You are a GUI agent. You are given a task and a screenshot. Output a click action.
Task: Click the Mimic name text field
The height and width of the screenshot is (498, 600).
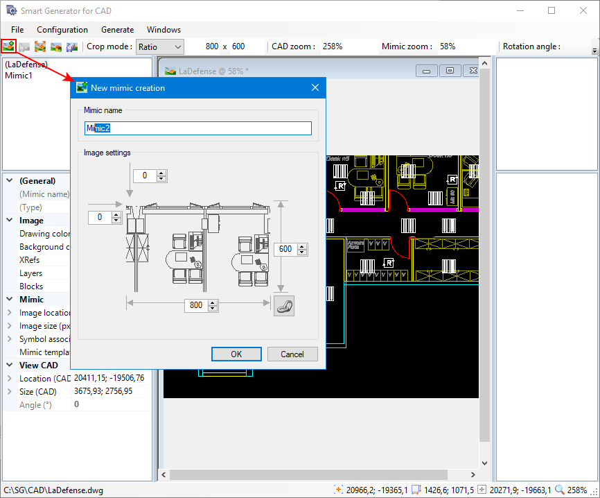(x=198, y=128)
